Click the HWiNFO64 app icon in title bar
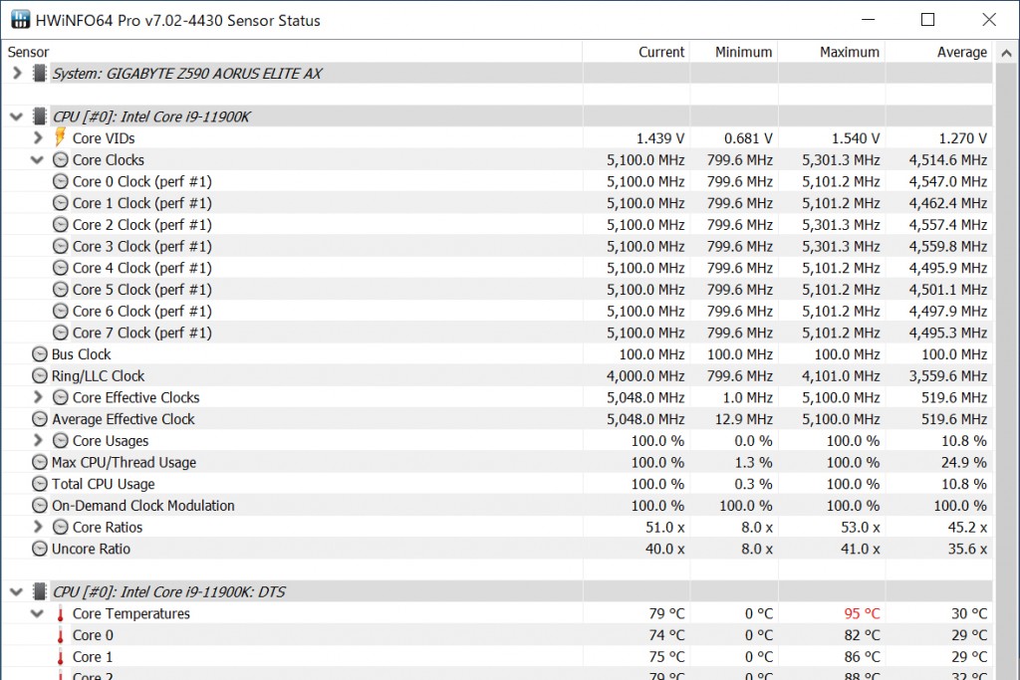Screen dimensions: 1020x680 [20, 20]
